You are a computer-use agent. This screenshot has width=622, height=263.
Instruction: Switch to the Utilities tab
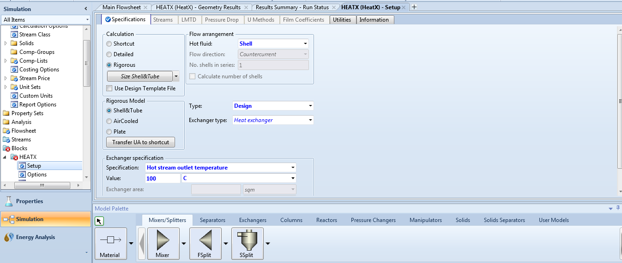[342, 20]
